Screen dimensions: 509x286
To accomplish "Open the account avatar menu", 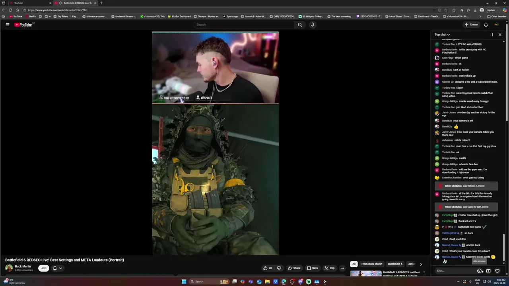I will pyautogui.click(x=497, y=25).
